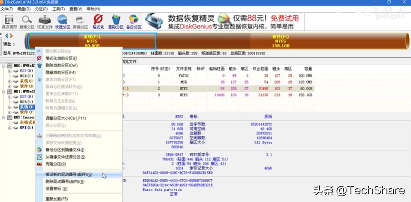Open the 帮助(H) menu
The image size is (411, 202).
pos(94,9)
